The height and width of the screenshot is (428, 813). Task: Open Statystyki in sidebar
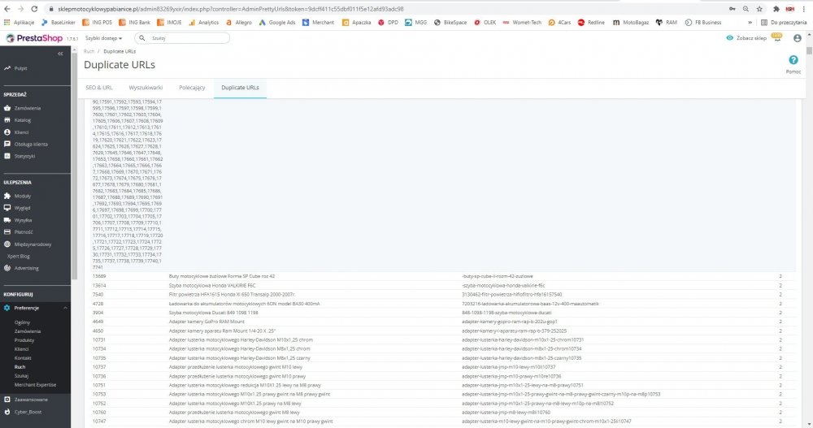[x=24, y=156]
